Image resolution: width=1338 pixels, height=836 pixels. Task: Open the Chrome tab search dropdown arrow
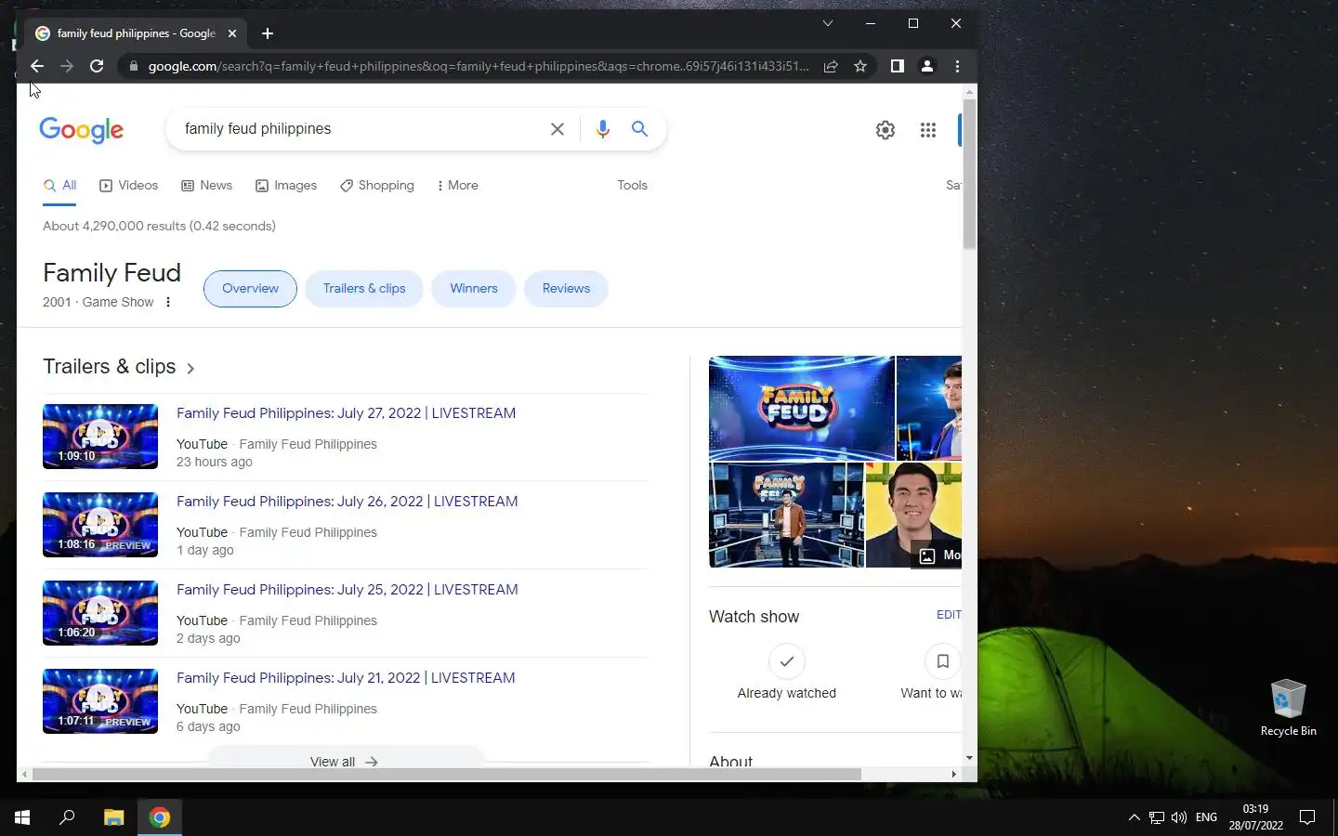pos(828,23)
